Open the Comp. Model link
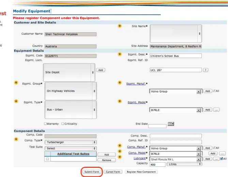This screenshot has height=177, width=228. pos(137,153)
